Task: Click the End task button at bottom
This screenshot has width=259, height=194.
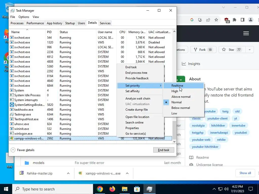Action: coord(164,150)
